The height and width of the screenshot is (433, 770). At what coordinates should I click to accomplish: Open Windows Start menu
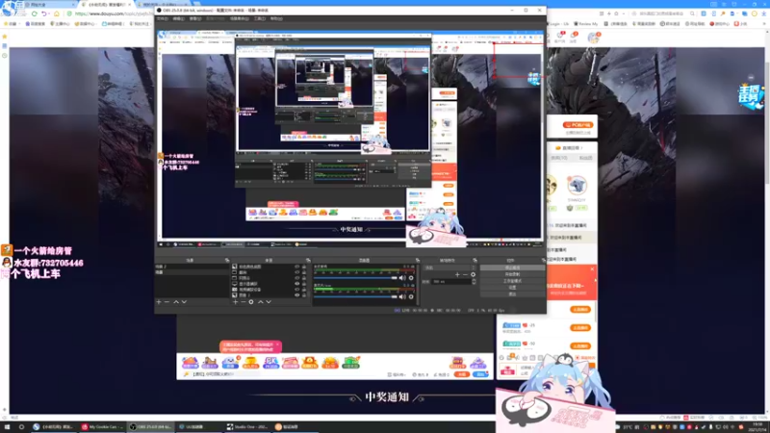tap(7, 427)
